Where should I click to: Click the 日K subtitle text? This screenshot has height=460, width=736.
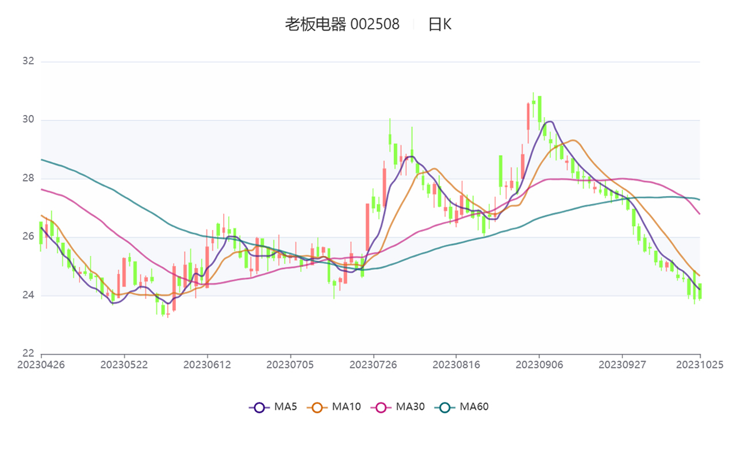(440, 24)
